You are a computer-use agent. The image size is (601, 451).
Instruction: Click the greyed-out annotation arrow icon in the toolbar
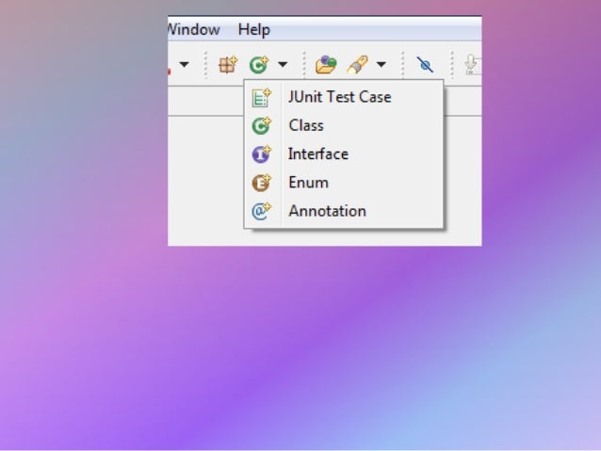[x=472, y=64]
